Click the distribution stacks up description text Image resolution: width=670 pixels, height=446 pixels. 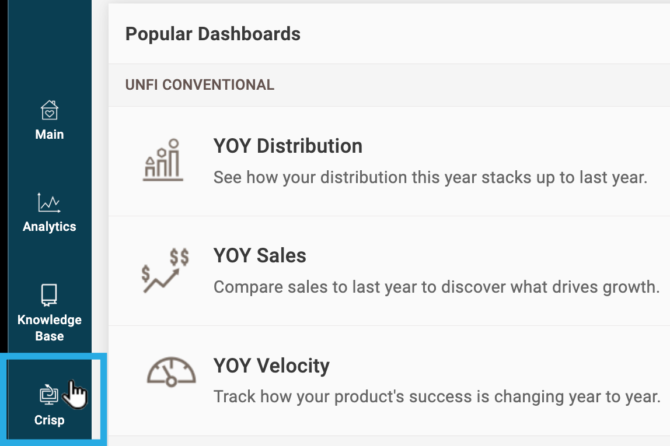(x=430, y=177)
